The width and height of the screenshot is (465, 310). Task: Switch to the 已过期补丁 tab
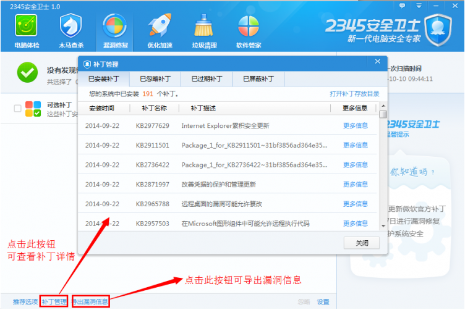click(207, 79)
